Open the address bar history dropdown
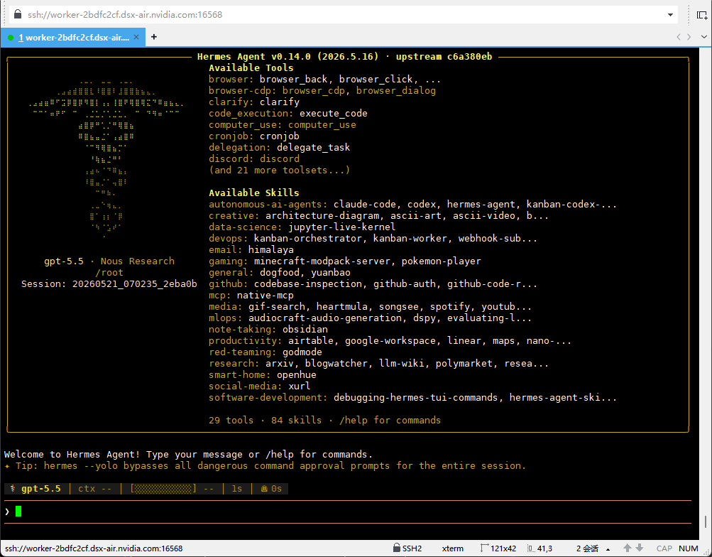The height and width of the screenshot is (557, 712). coord(670,14)
